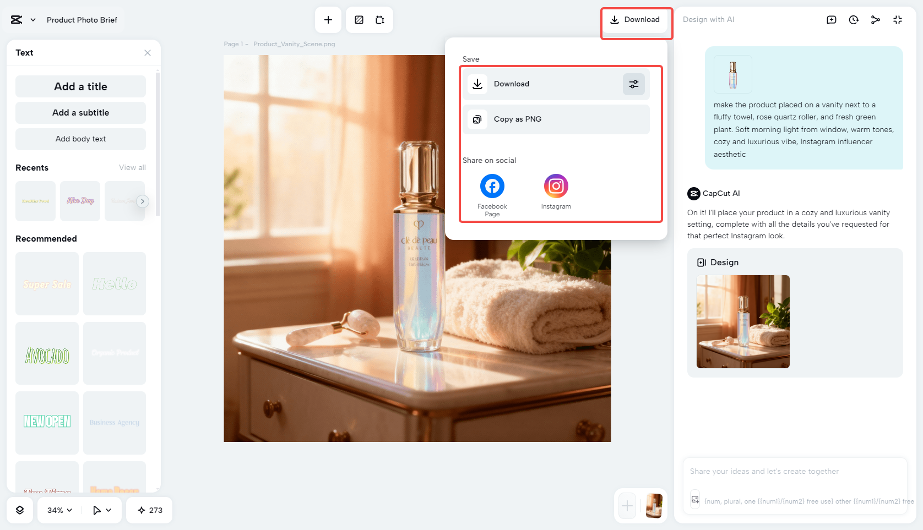Select the Hello text template
The height and width of the screenshot is (530, 923).
click(114, 283)
